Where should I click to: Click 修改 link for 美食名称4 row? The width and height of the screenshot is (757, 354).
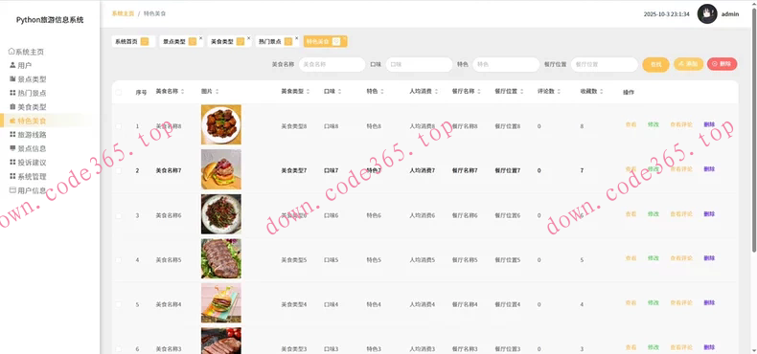click(654, 303)
